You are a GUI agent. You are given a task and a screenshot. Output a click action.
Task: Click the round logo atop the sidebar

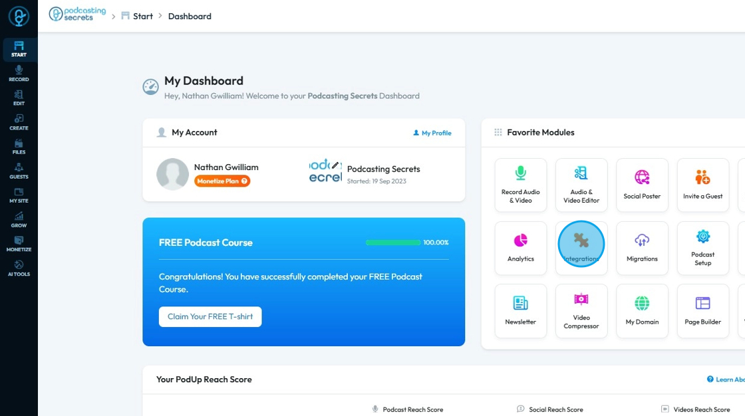(19, 17)
